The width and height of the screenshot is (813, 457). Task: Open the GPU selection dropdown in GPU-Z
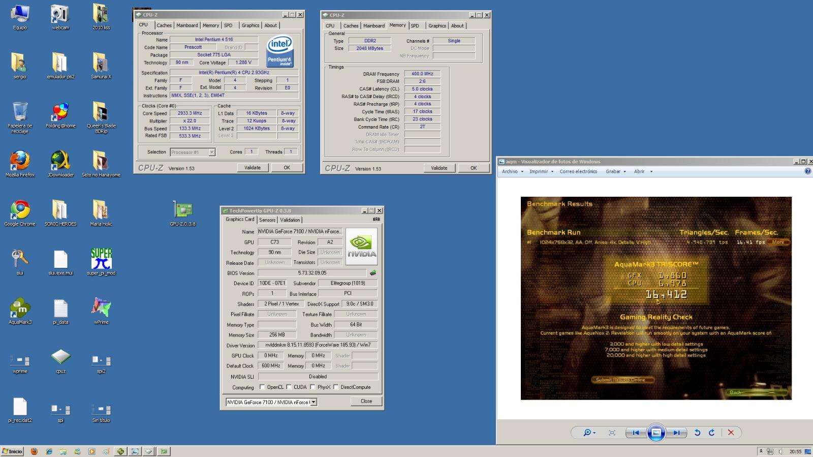click(314, 402)
